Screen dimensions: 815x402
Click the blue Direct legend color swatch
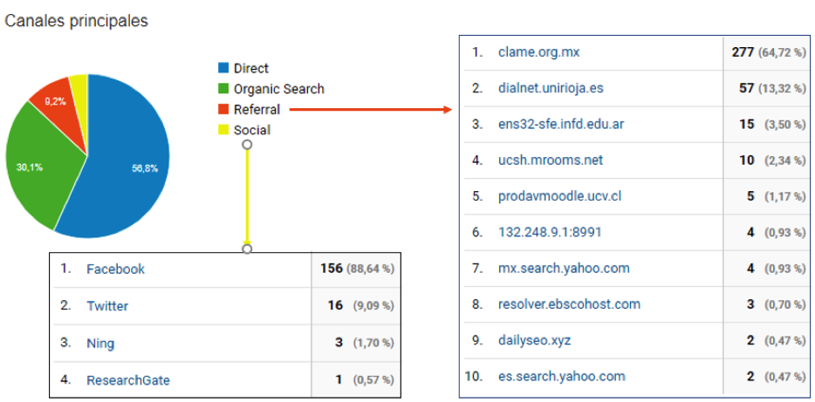coord(223,68)
